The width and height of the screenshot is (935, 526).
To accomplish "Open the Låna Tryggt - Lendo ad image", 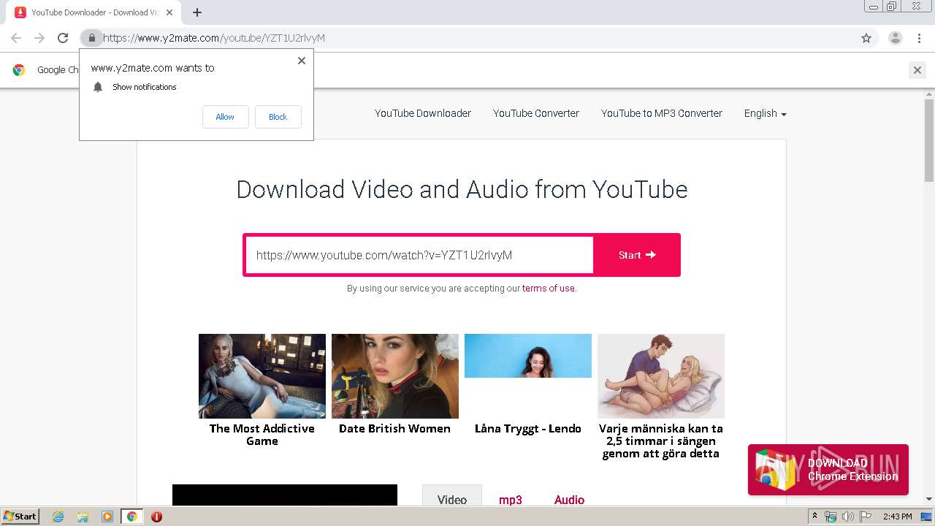I will click(x=528, y=356).
